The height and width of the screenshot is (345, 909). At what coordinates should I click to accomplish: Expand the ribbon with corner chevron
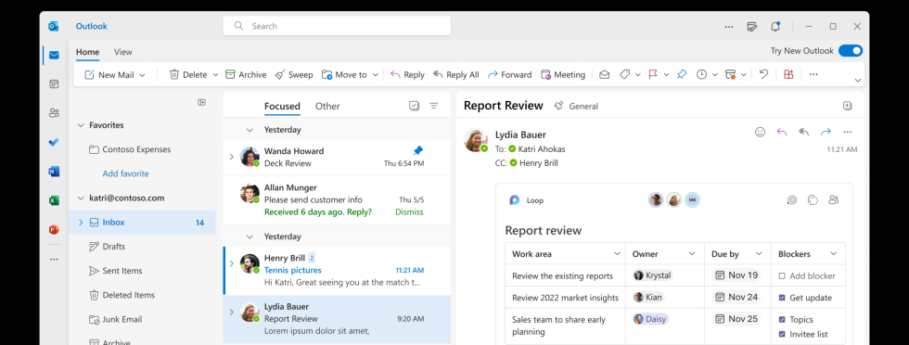point(858,80)
